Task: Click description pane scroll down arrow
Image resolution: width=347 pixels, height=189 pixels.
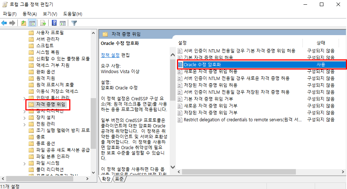Action: pyautogui.click(x=173, y=167)
